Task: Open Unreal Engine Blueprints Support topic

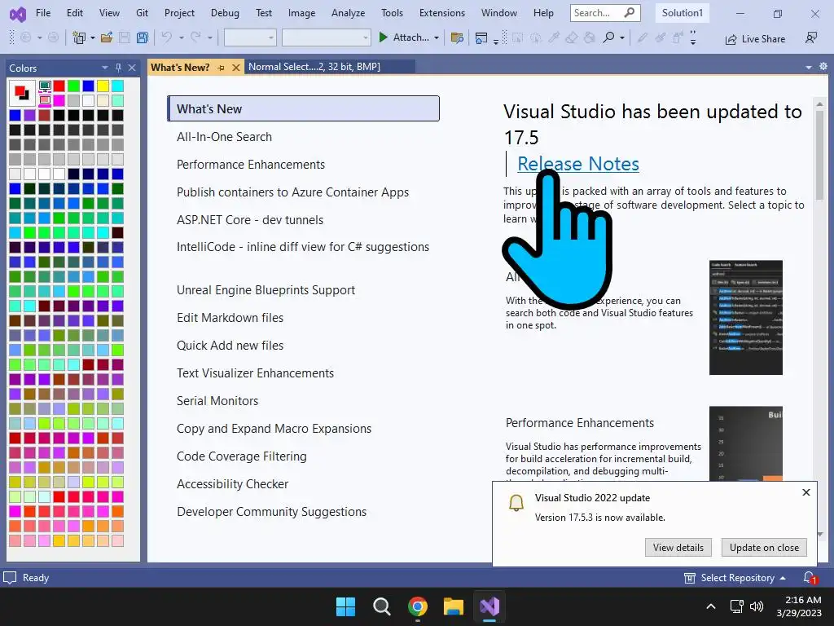Action: [266, 290]
